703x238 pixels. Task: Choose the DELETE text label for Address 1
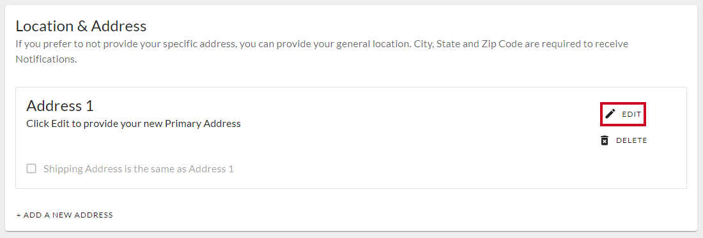coord(631,140)
